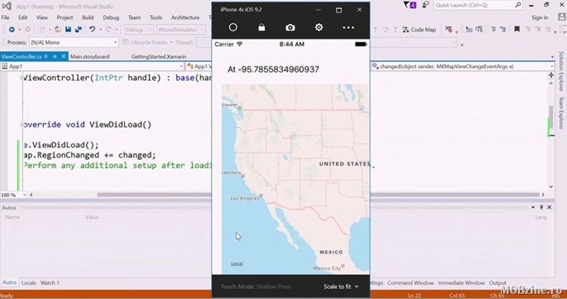Toggle auto-hide pin on Autos panel
This screenshot has width=567, height=299.
pos(541,208)
